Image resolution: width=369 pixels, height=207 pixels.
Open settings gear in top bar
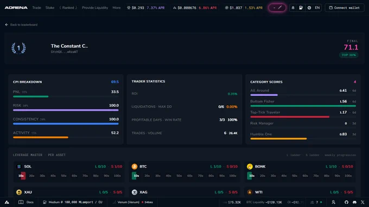click(309, 8)
